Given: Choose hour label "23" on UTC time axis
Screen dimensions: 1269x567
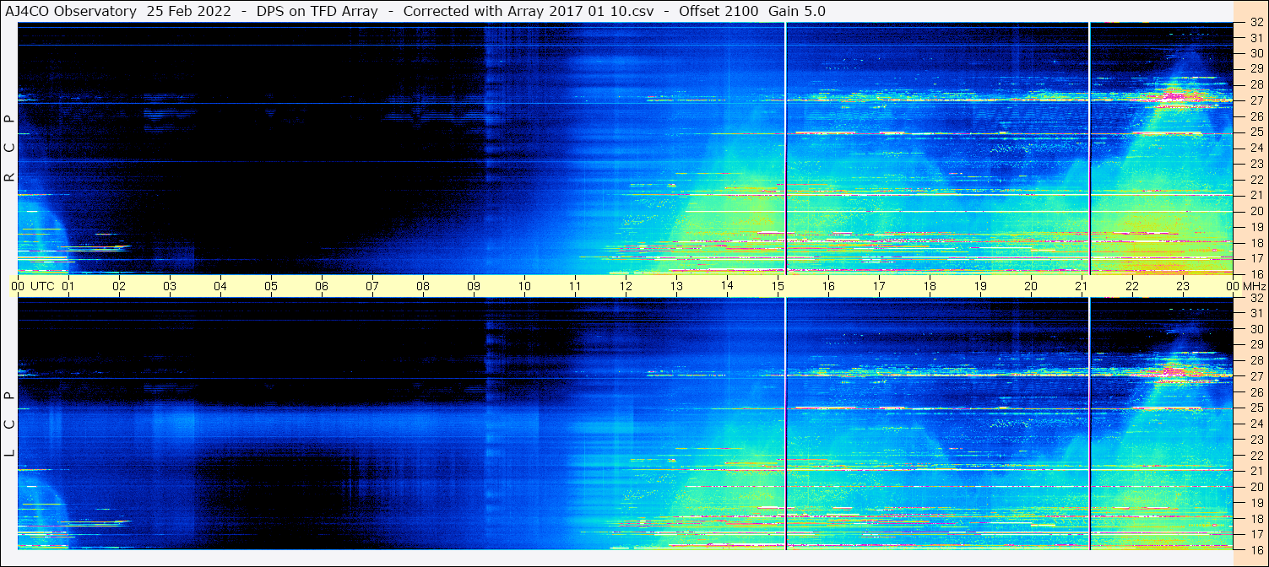Looking at the screenshot, I should pos(1183,286).
